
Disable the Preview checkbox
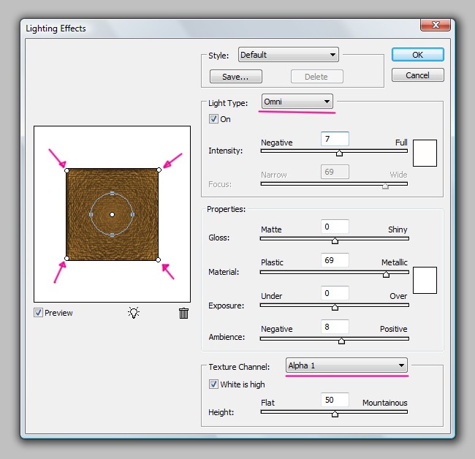pos(38,313)
